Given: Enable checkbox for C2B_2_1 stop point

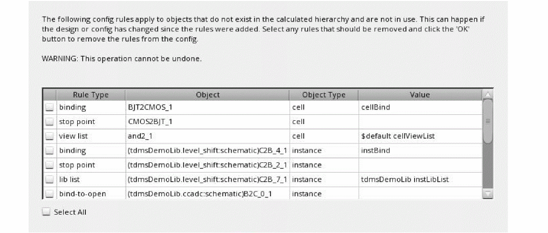Looking at the screenshot, I should pyautogui.click(x=50, y=165).
